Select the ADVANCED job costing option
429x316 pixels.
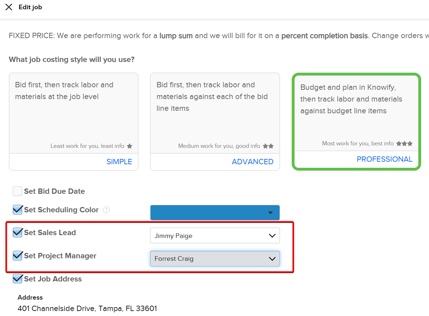pyautogui.click(x=252, y=162)
